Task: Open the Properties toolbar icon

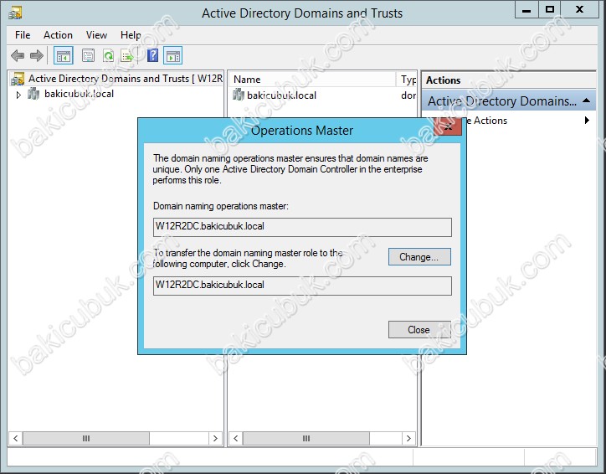Action: point(88,56)
